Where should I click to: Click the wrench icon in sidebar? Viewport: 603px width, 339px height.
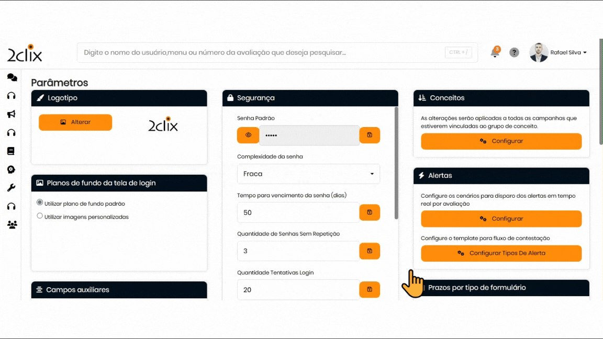point(12,188)
